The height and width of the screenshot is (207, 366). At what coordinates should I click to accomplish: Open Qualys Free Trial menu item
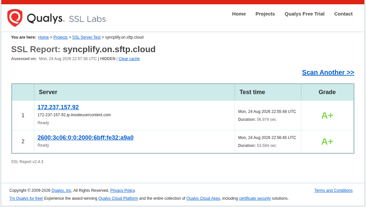[x=304, y=14]
